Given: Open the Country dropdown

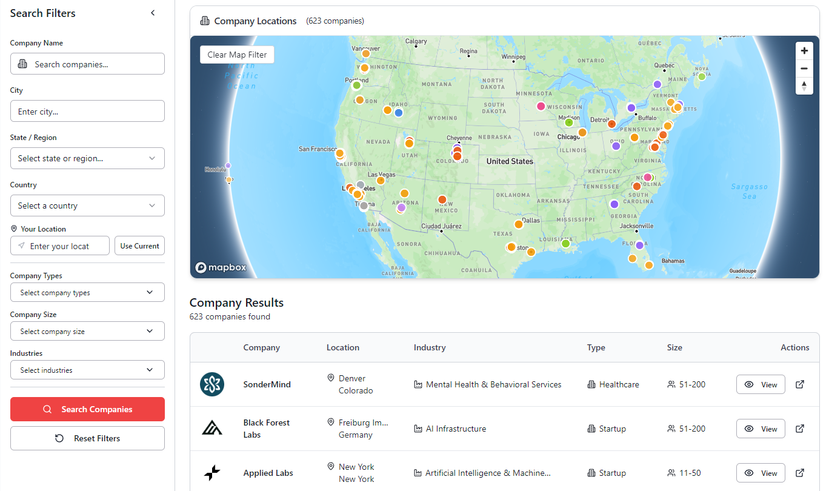Looking at the screenshot, I should pyautogui.click(x=87, y=205).
